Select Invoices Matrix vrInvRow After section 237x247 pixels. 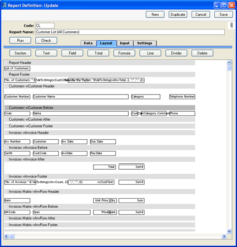coord(100,218)
